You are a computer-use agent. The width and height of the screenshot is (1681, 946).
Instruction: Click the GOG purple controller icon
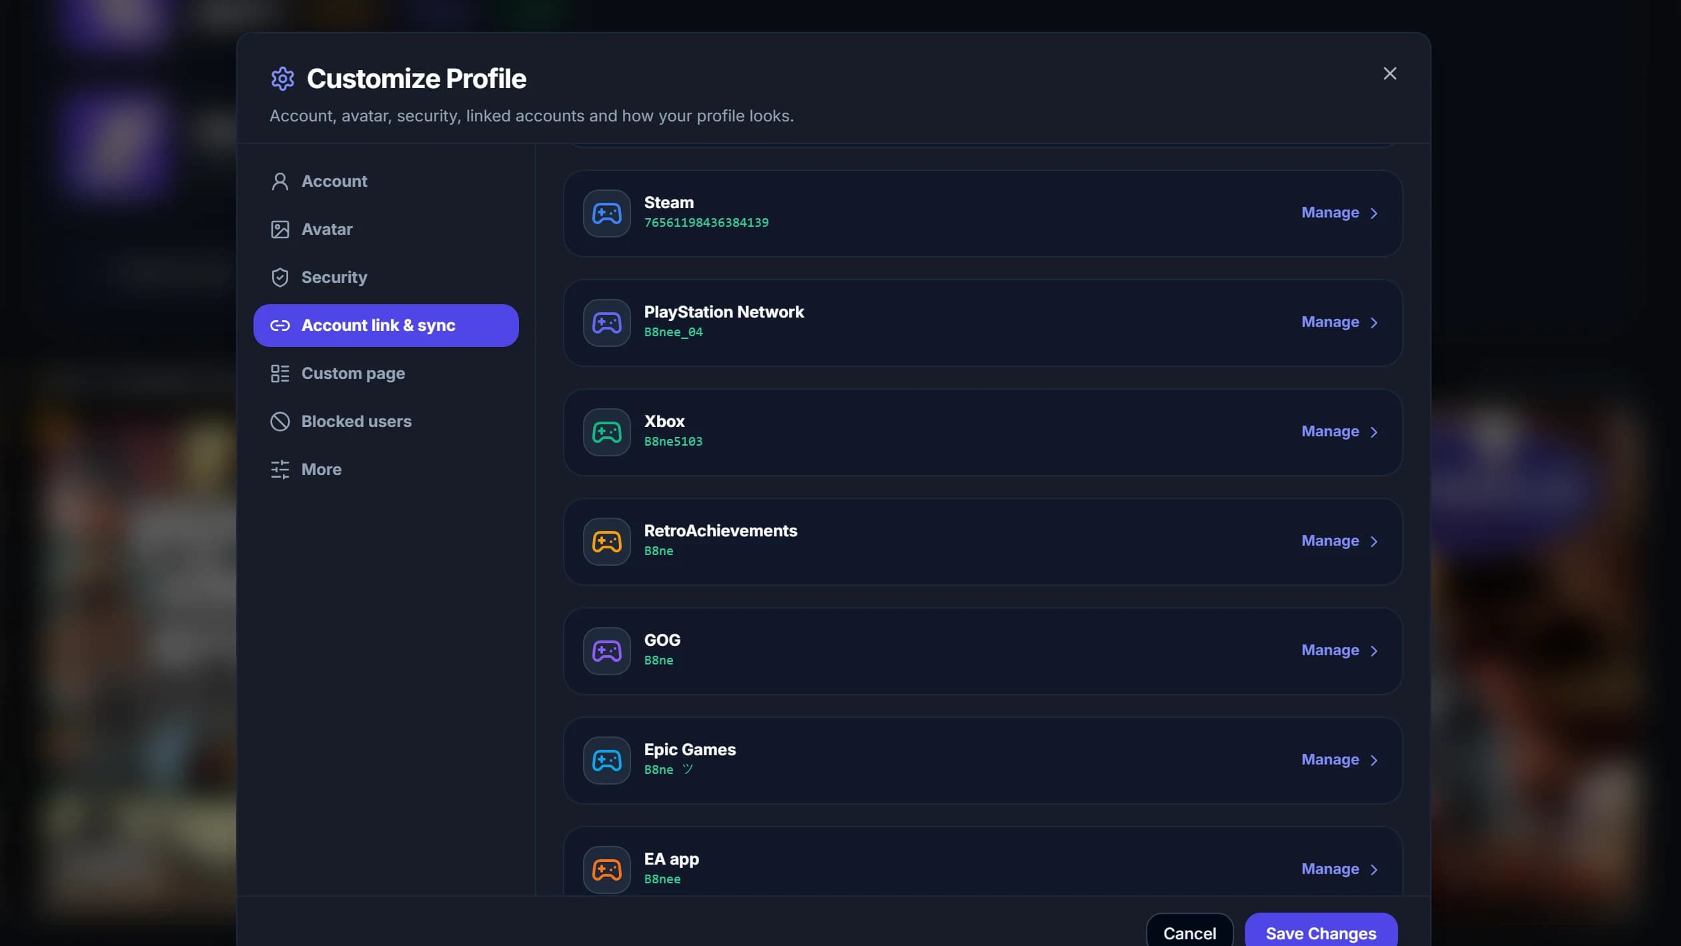[x=606, y=651]
